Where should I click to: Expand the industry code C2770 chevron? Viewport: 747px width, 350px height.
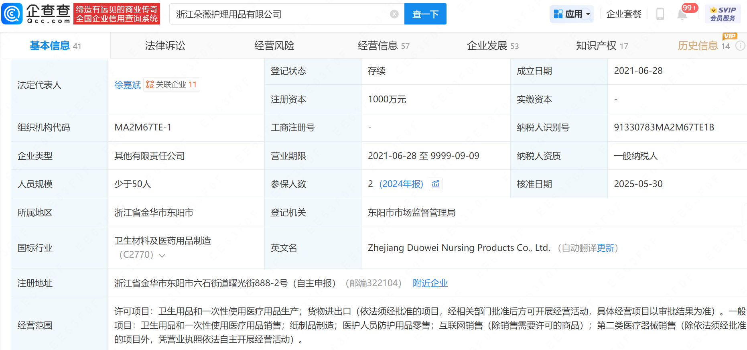pyautogui.click(x=162, y=255)
